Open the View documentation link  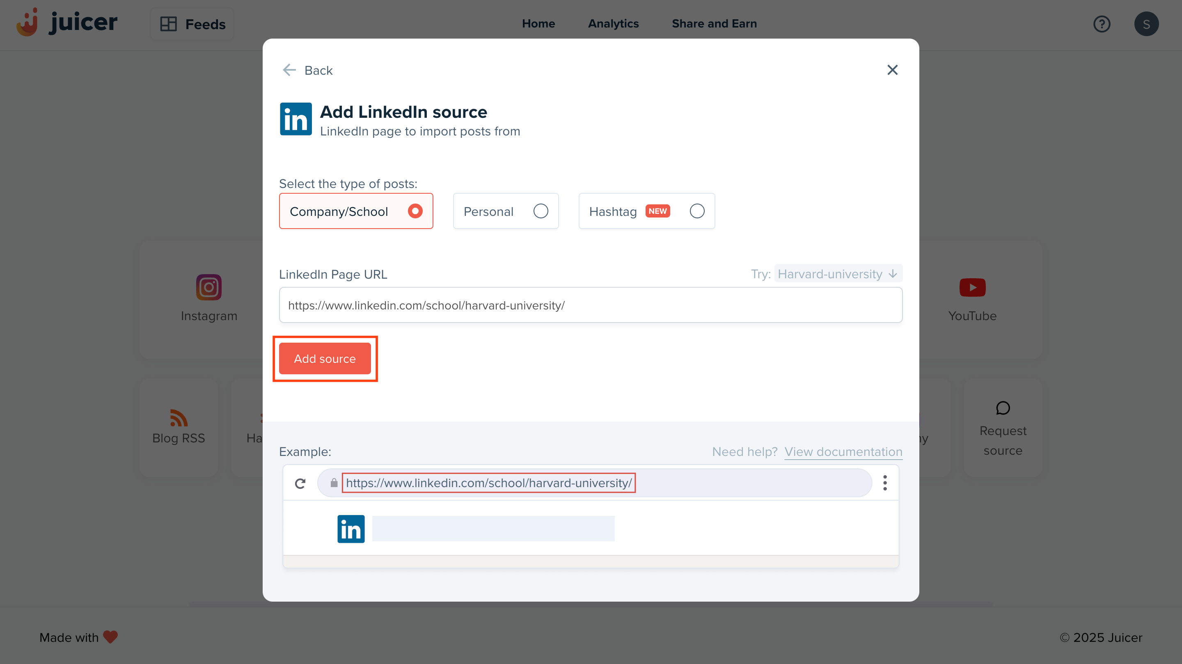[x=843, y=451]
